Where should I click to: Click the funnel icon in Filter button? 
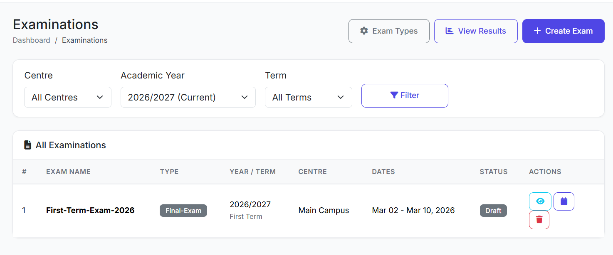click(394, 96)
